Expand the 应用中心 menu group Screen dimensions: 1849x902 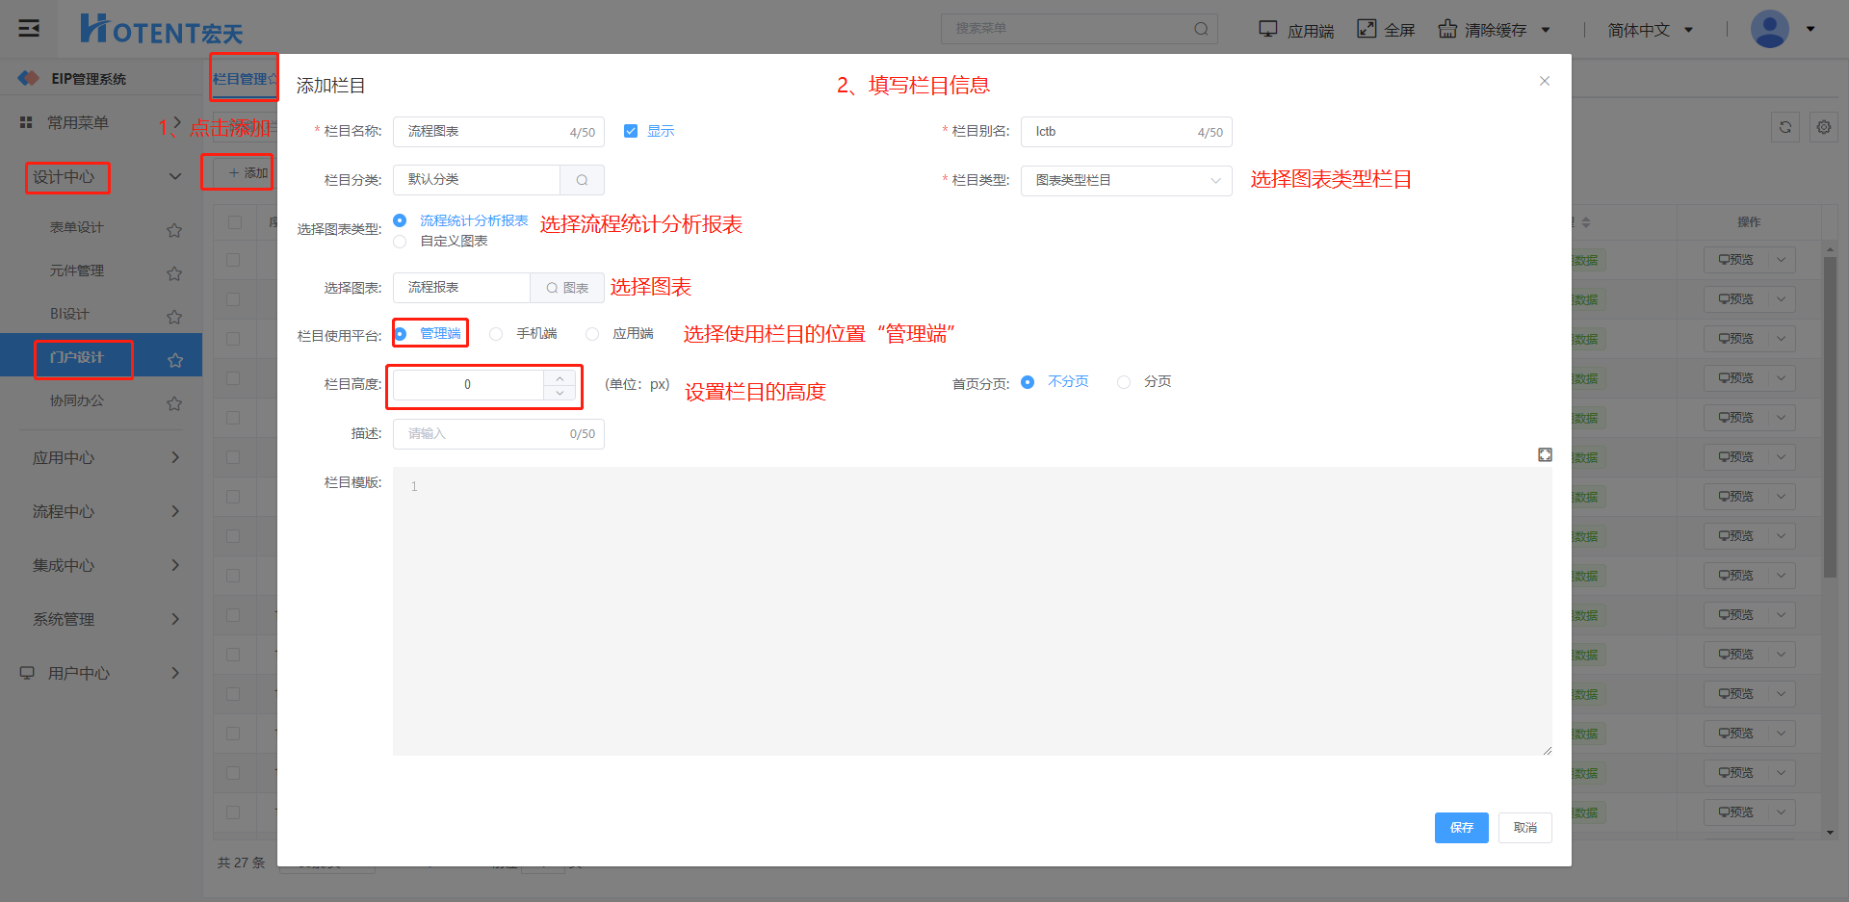coord(174,457)
